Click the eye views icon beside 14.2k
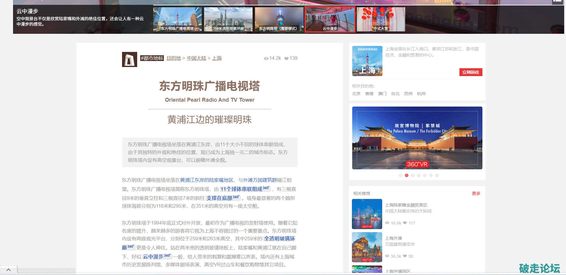 click(266, 59)
